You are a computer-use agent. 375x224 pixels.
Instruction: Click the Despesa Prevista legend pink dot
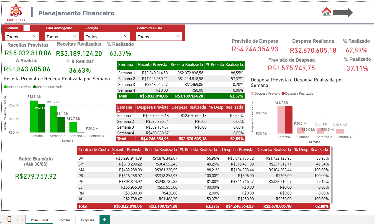pos(252,94)
